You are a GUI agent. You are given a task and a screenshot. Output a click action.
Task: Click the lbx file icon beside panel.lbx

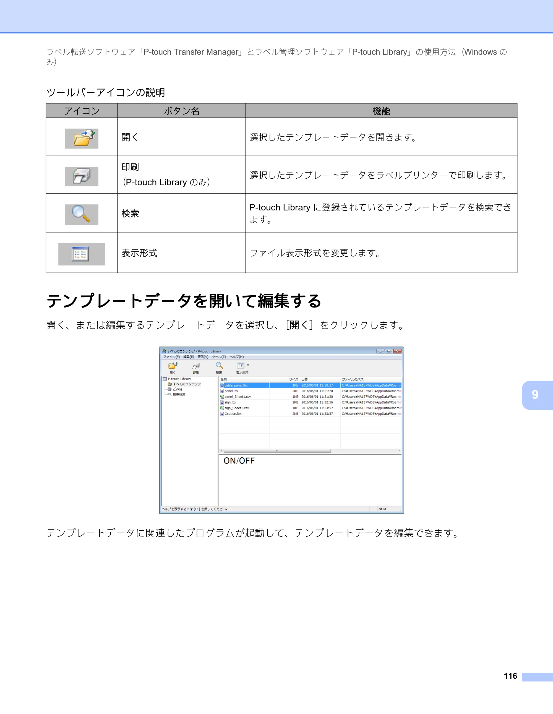click(222, 391)
